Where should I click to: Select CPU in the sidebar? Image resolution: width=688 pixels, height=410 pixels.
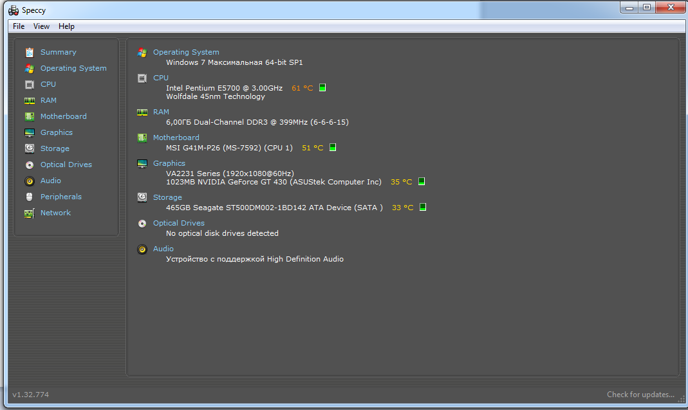(48, 84)
